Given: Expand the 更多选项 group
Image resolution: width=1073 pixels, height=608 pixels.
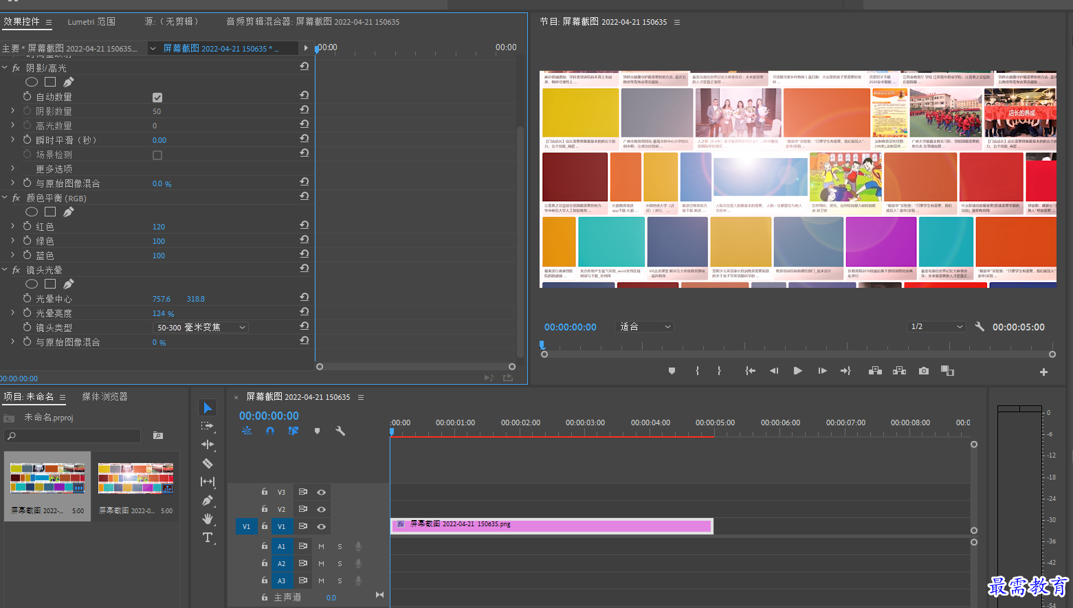Looking at the screenshot, I should pos(12,168).
